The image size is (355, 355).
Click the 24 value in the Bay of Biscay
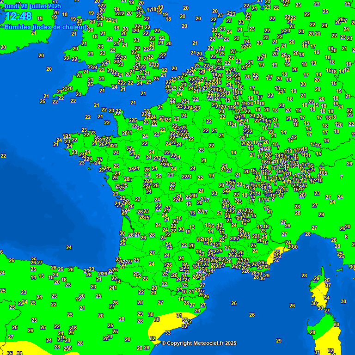coord(69,248)
